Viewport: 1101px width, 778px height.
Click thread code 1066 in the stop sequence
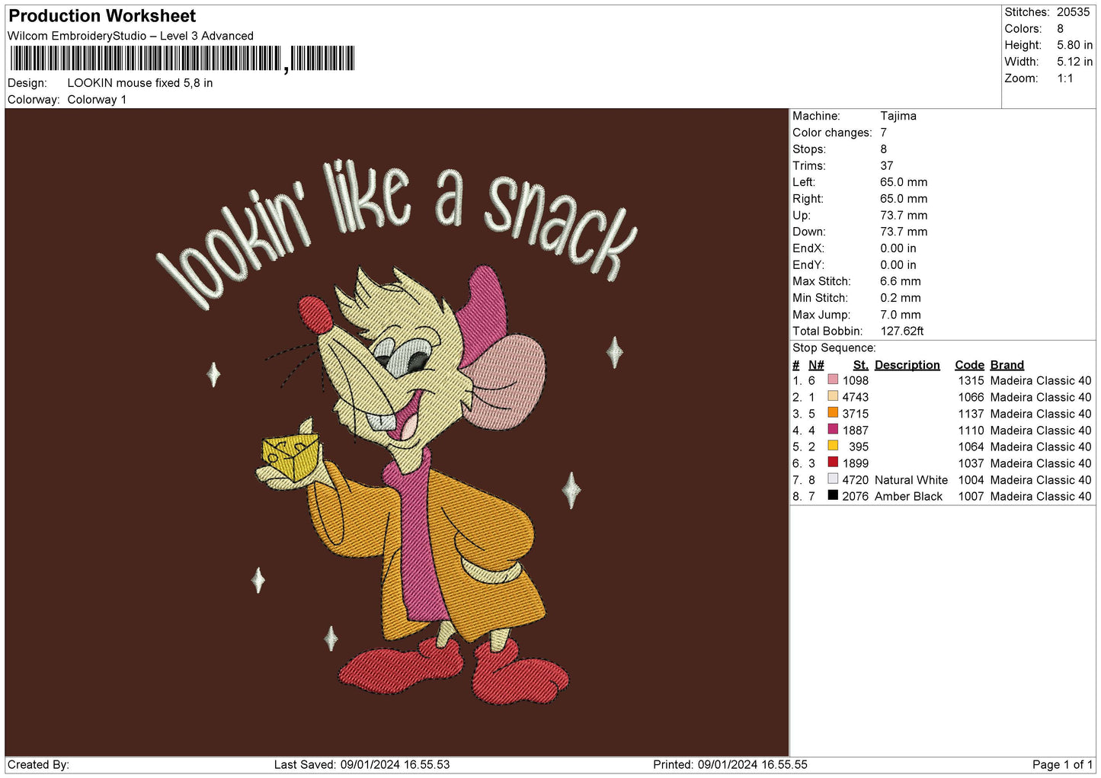point(971,397)
